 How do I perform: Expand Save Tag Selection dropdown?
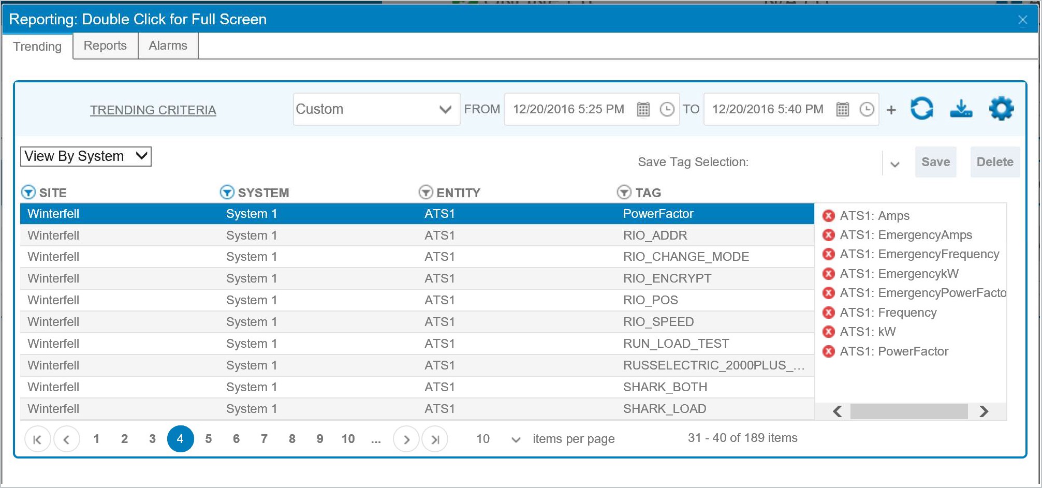(894, 164)
